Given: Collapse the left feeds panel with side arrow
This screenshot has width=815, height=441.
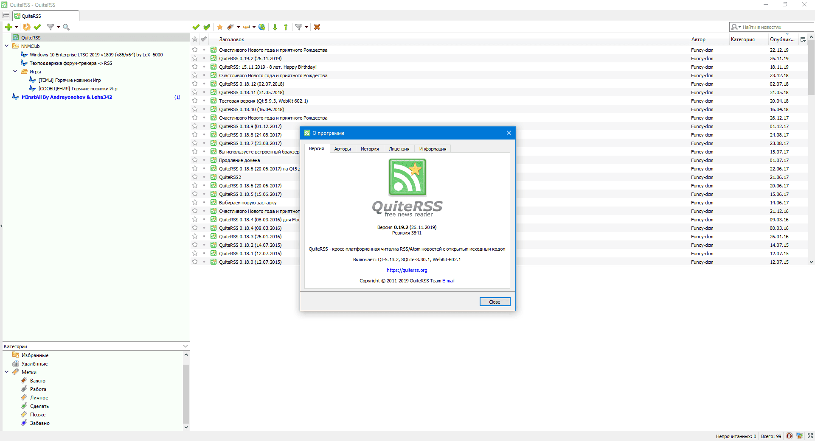Looking at the screenshot, I should click(1, 226).
